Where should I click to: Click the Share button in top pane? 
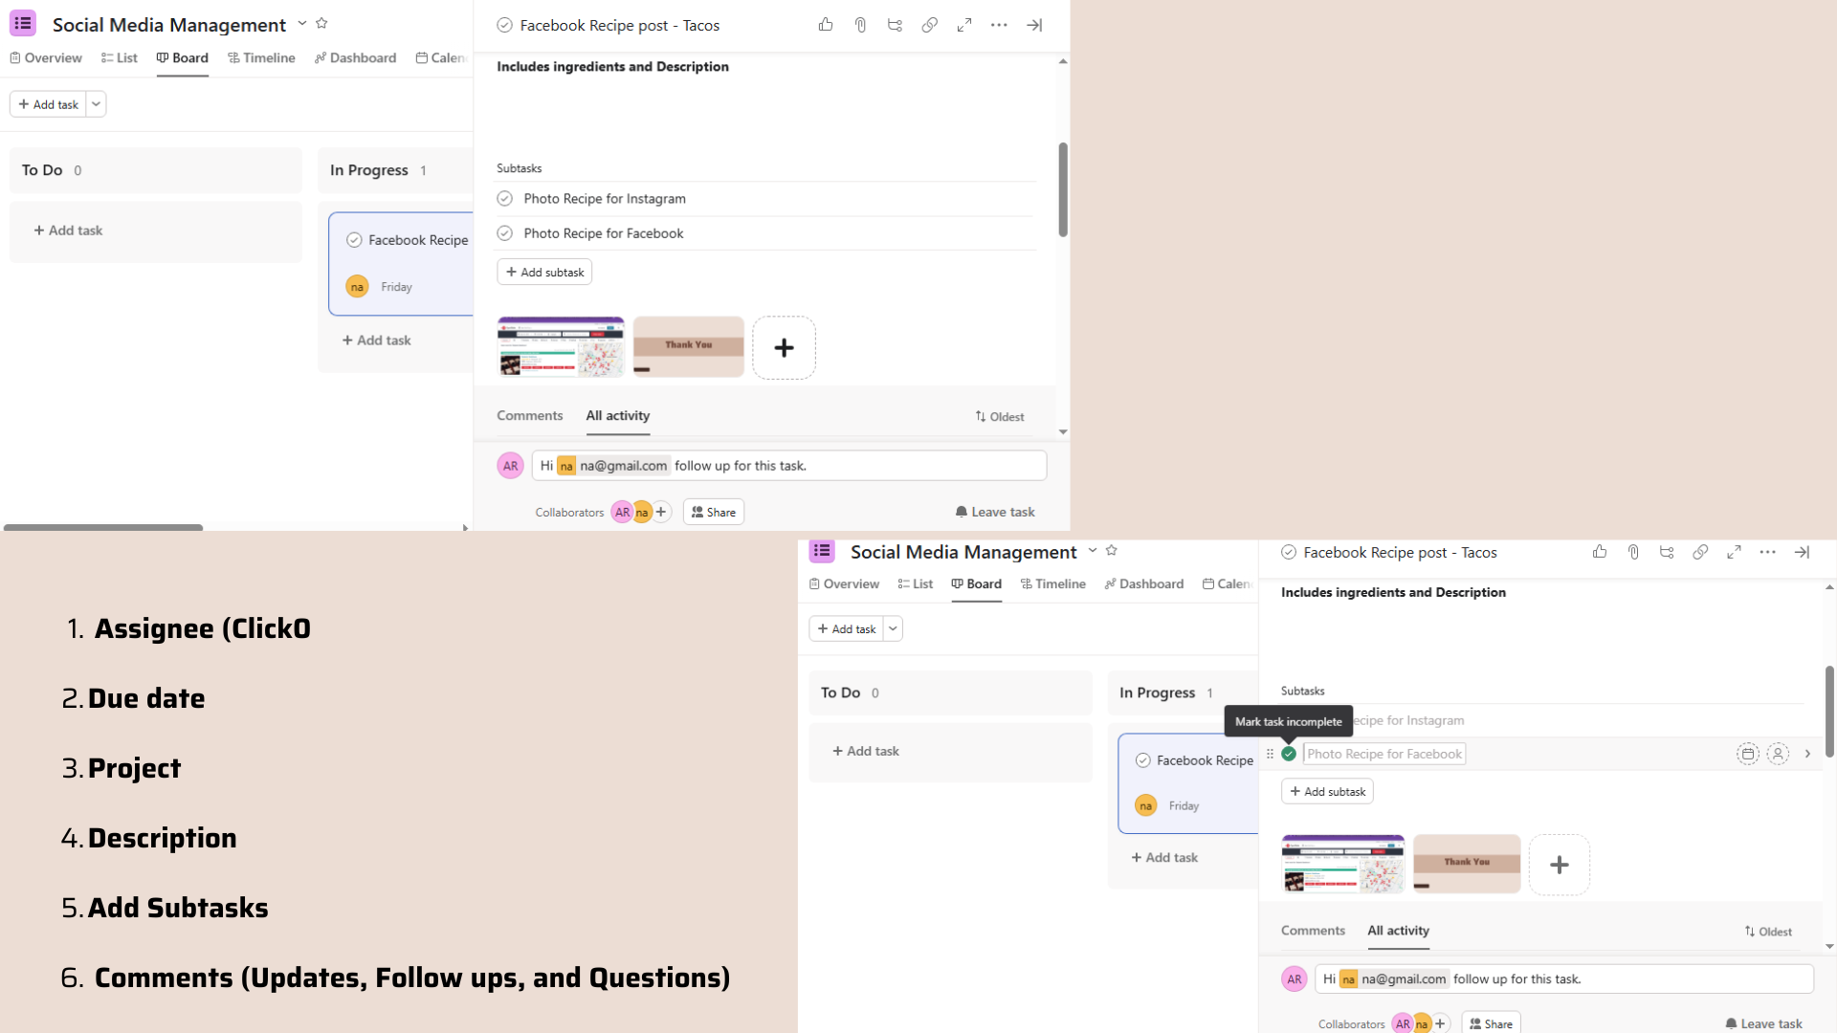click(714, 513)
